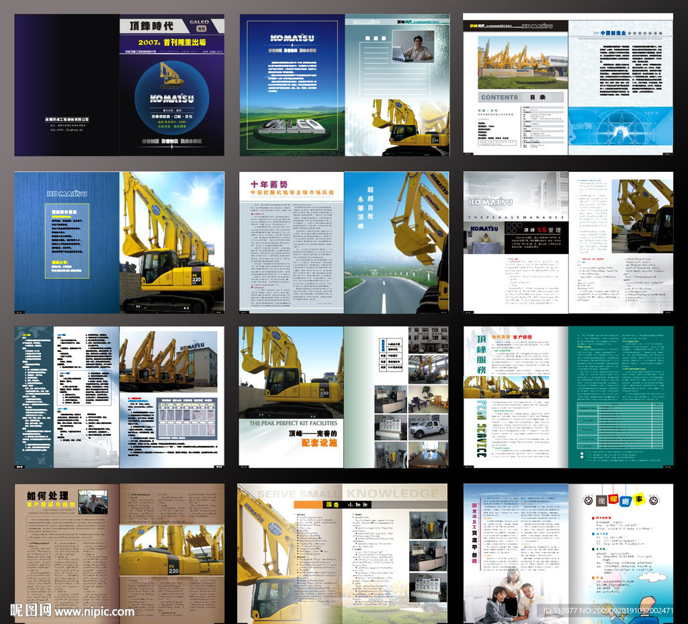Image resolution: width=688 pixels, height=624 pixels.
Task: Click the vertical '顶峰服务' green title
Action: [x=481, y=354]
